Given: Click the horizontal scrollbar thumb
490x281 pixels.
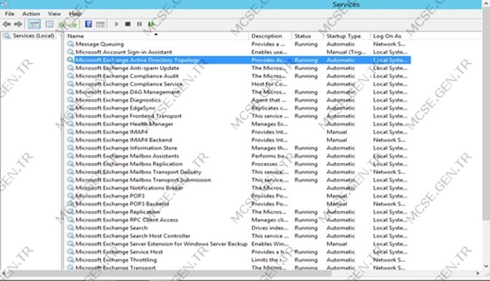Looking at the screenshot, I should tap(169, 273).
